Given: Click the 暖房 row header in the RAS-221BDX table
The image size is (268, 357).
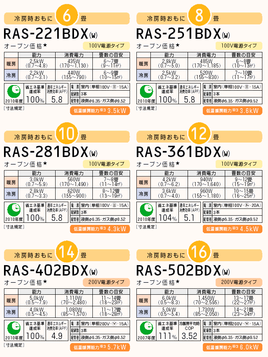Looking at the screenshot, I should coord(11,63).
